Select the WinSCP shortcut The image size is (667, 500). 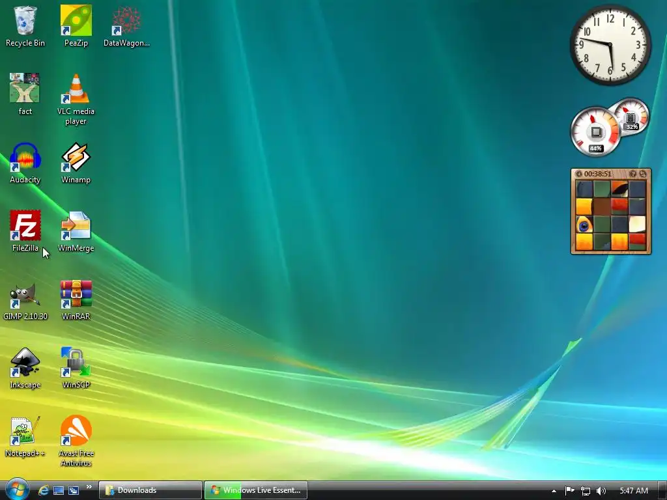click(76, 368)
